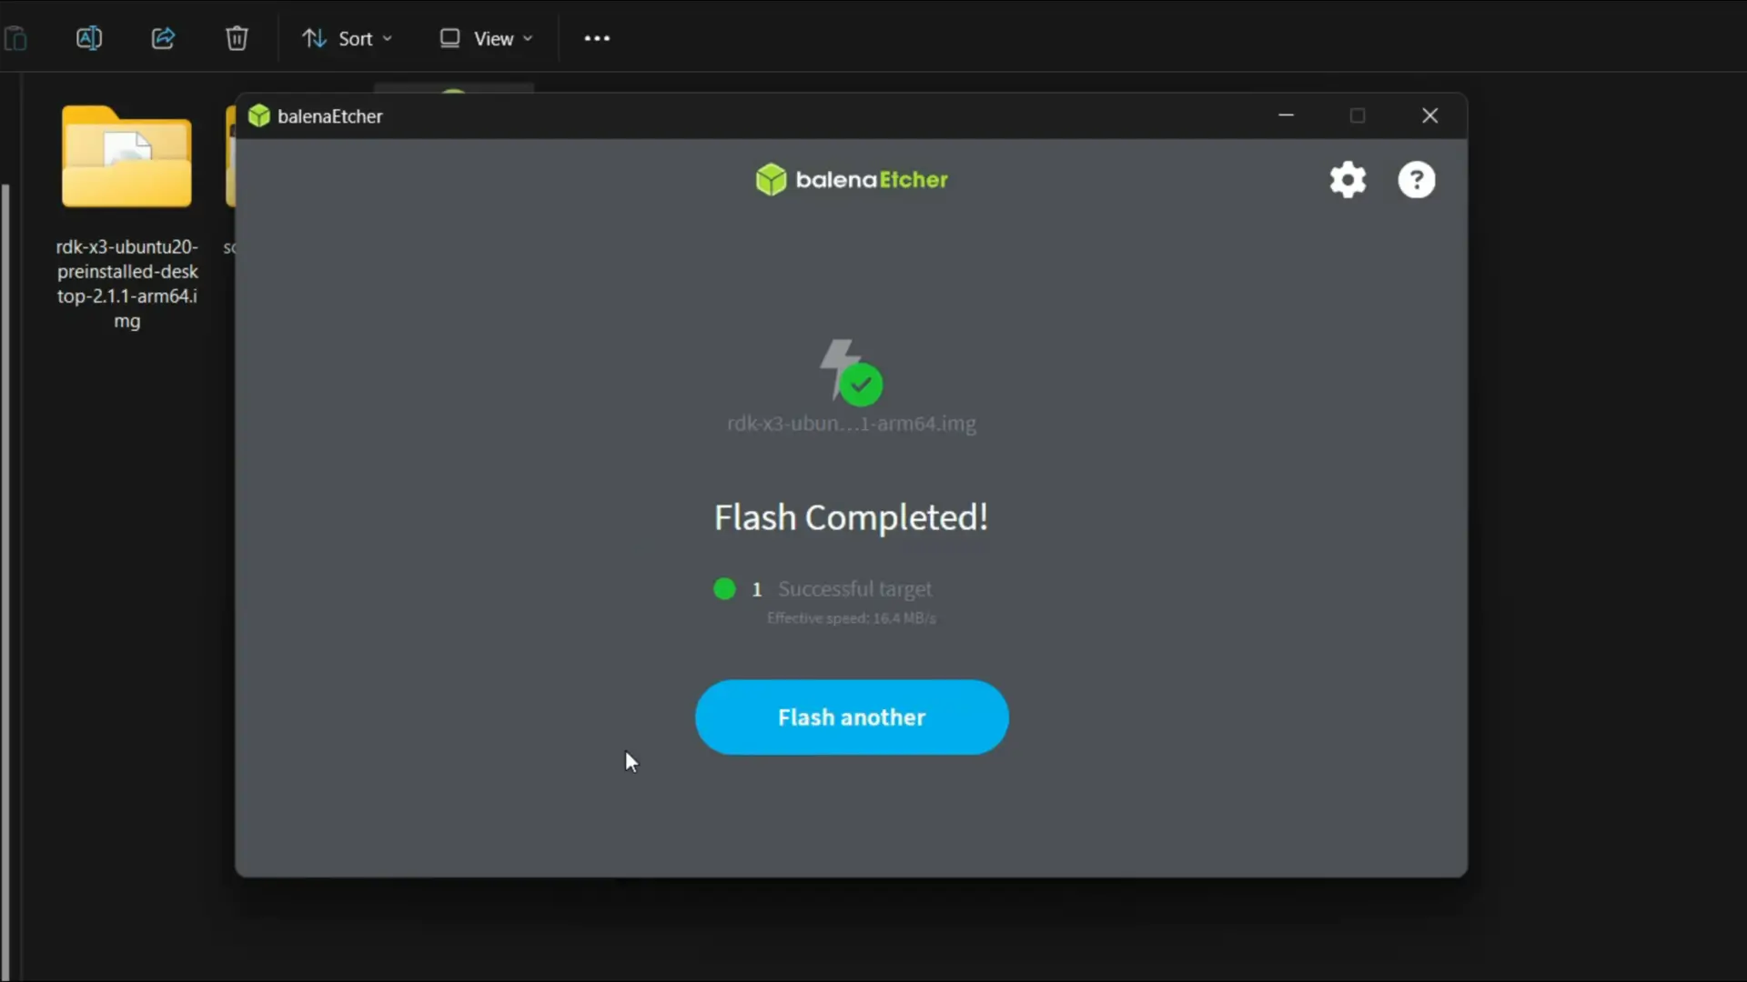The width and height of the screenshot is (1747, 982).
Task: Click the Successful target text
Action: tap(854, 589)
